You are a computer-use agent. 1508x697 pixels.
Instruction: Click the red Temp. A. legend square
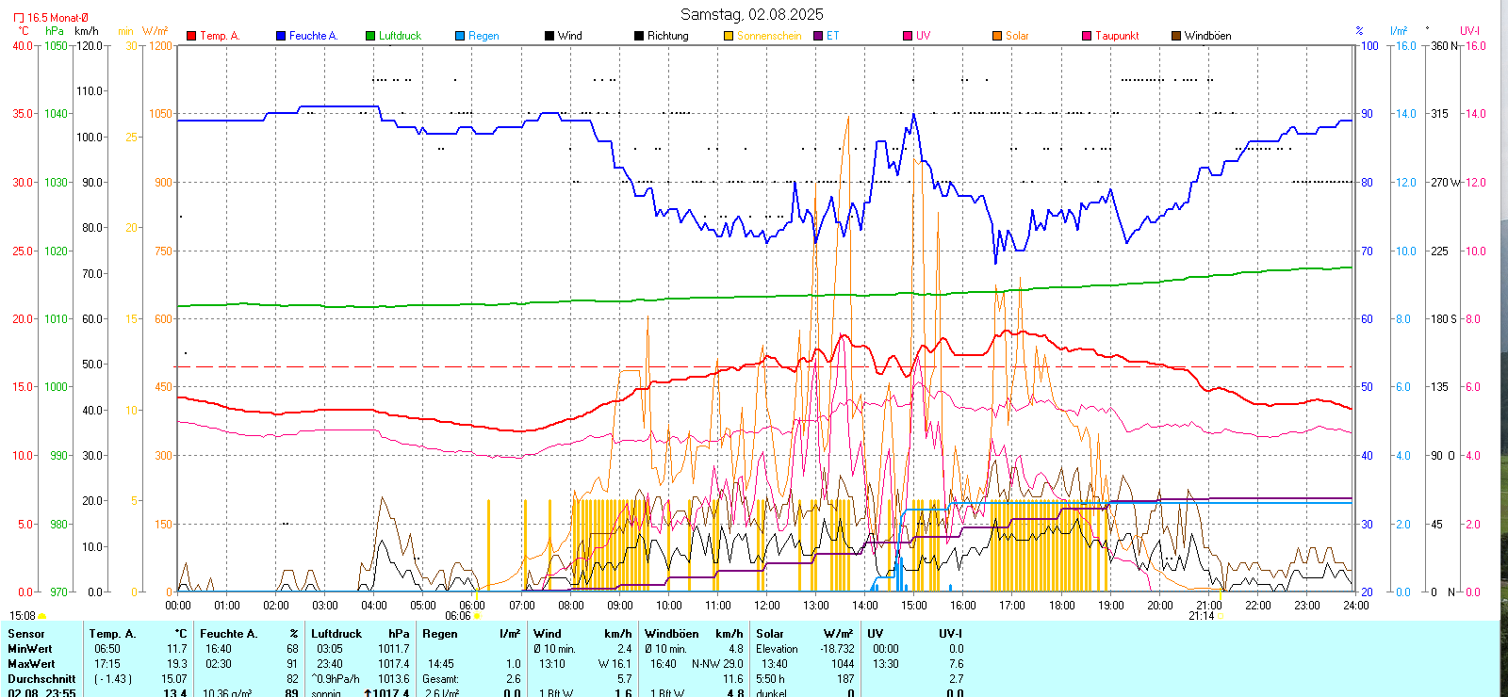coord(191,36)
